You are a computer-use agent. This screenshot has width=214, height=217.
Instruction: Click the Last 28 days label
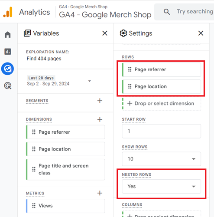[41, 78]
